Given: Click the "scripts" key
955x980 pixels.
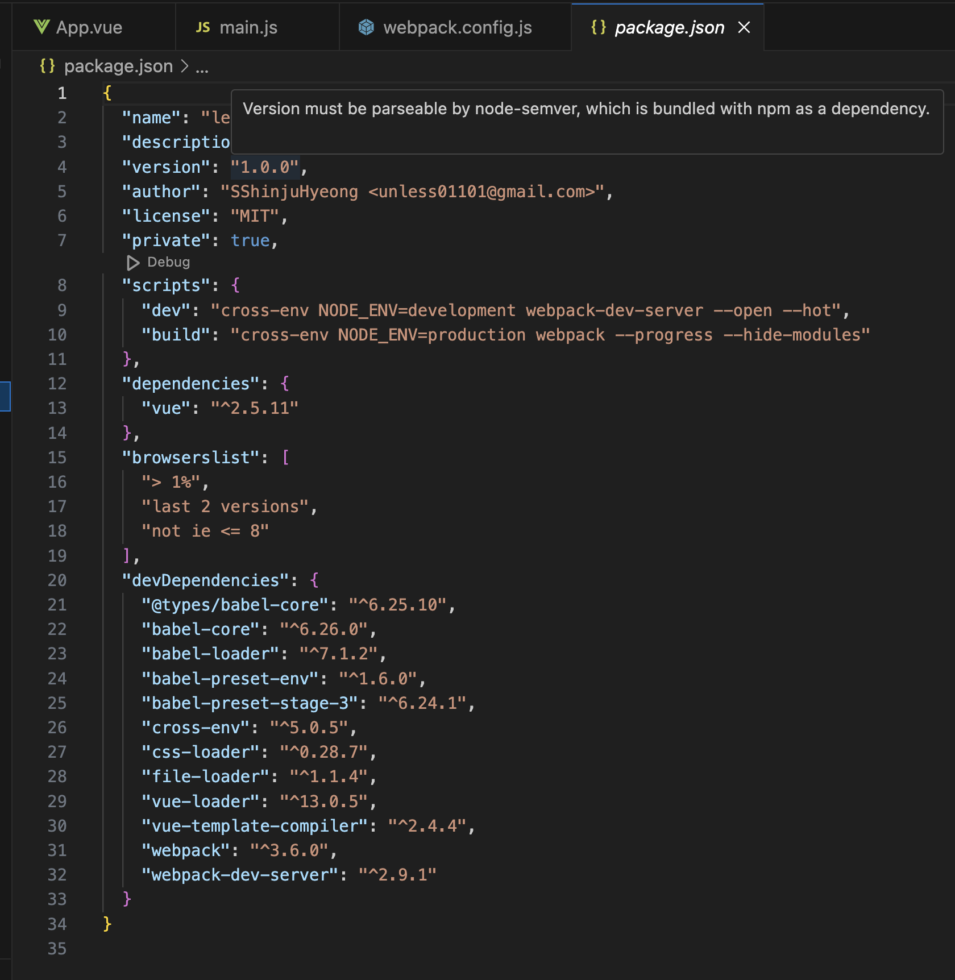Looking at the screenshot, I should tap(166, 285).
